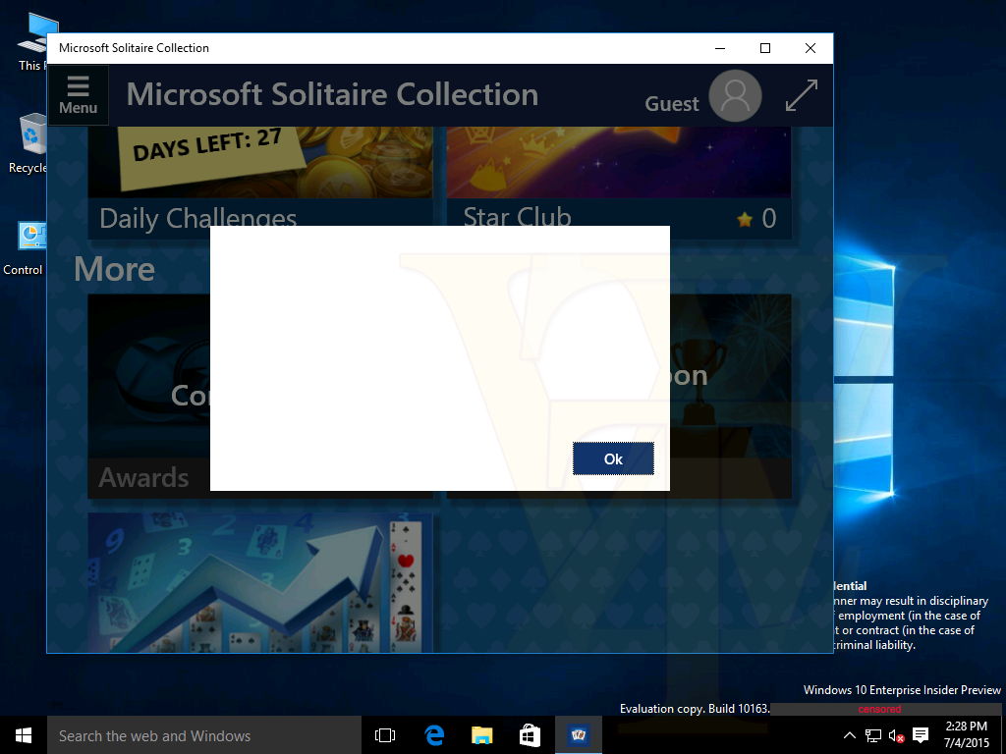Open the Daily Challenges tile

pos(260,183)
